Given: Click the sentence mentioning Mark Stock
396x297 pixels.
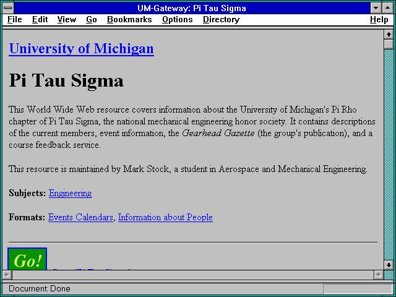Looking at the screenshot, I should 188,169.
